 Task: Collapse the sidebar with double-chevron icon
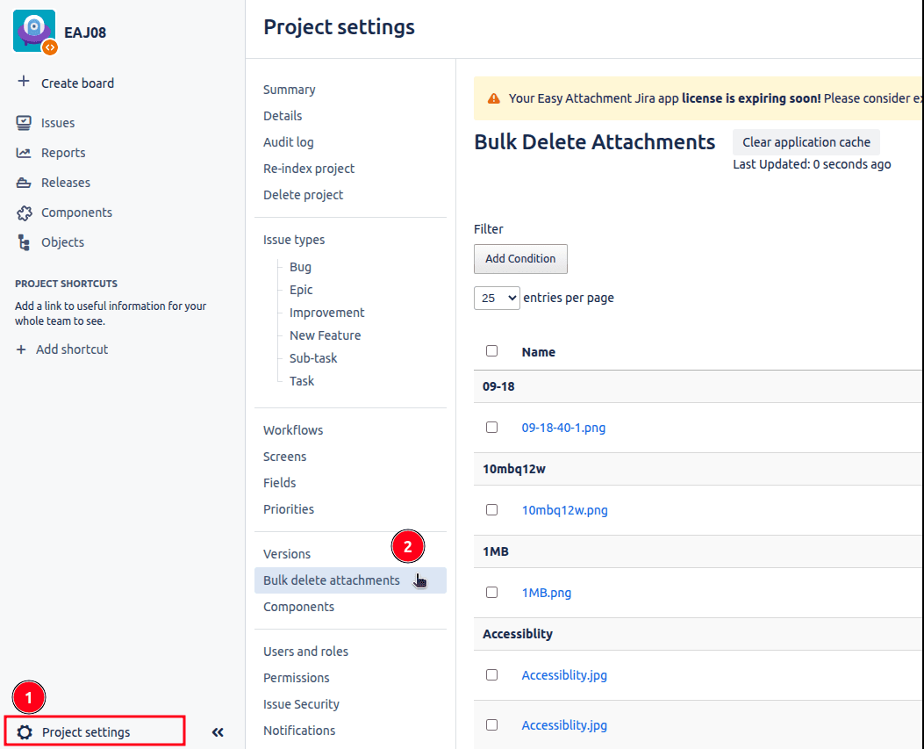click(x=218, y=732)
